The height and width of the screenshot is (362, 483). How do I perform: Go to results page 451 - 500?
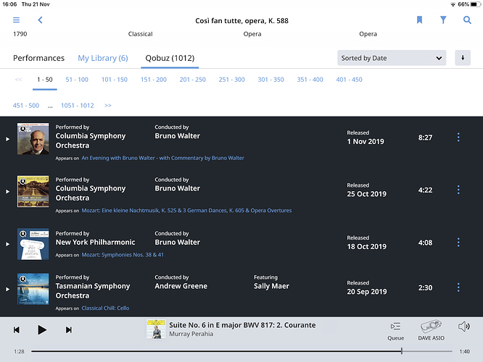(x=26, y=106)
